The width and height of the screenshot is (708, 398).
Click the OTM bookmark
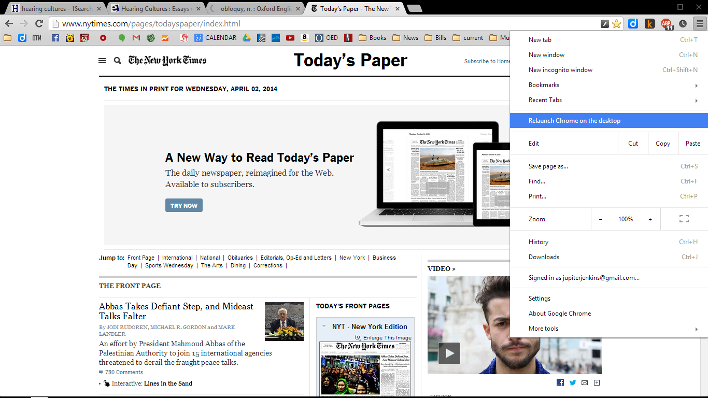36,38
